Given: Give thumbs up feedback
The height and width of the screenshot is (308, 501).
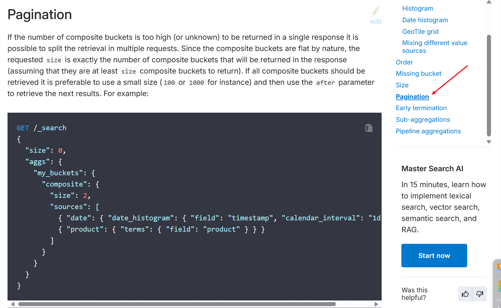Looking at the screenshot, I should (x=465, y=294).
